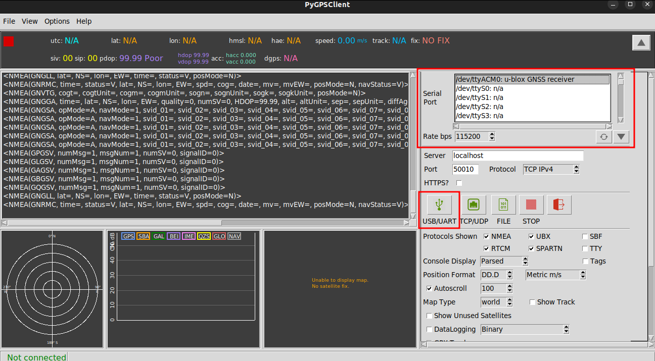Click the serial port refresh icon

click(603, 137)
